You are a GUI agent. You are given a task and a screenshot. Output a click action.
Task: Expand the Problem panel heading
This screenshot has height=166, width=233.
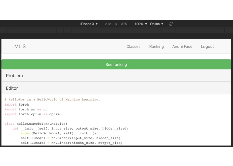116,76
